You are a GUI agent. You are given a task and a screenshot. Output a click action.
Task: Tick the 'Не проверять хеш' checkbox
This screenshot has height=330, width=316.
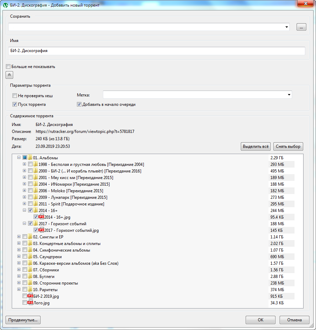tap(15, 96)
